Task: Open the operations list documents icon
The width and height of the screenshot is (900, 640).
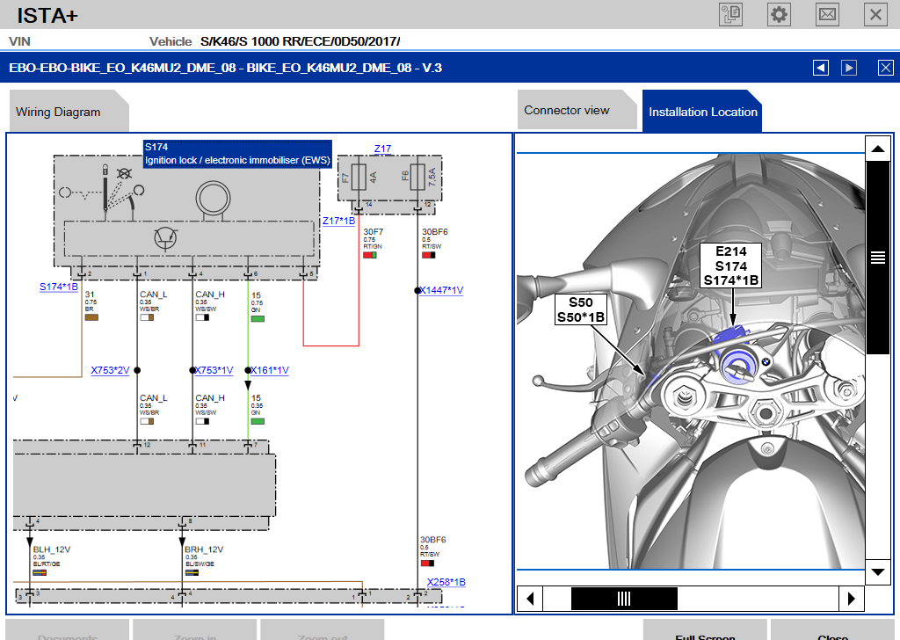Action: pyautogui.click(x=731, y=14)
